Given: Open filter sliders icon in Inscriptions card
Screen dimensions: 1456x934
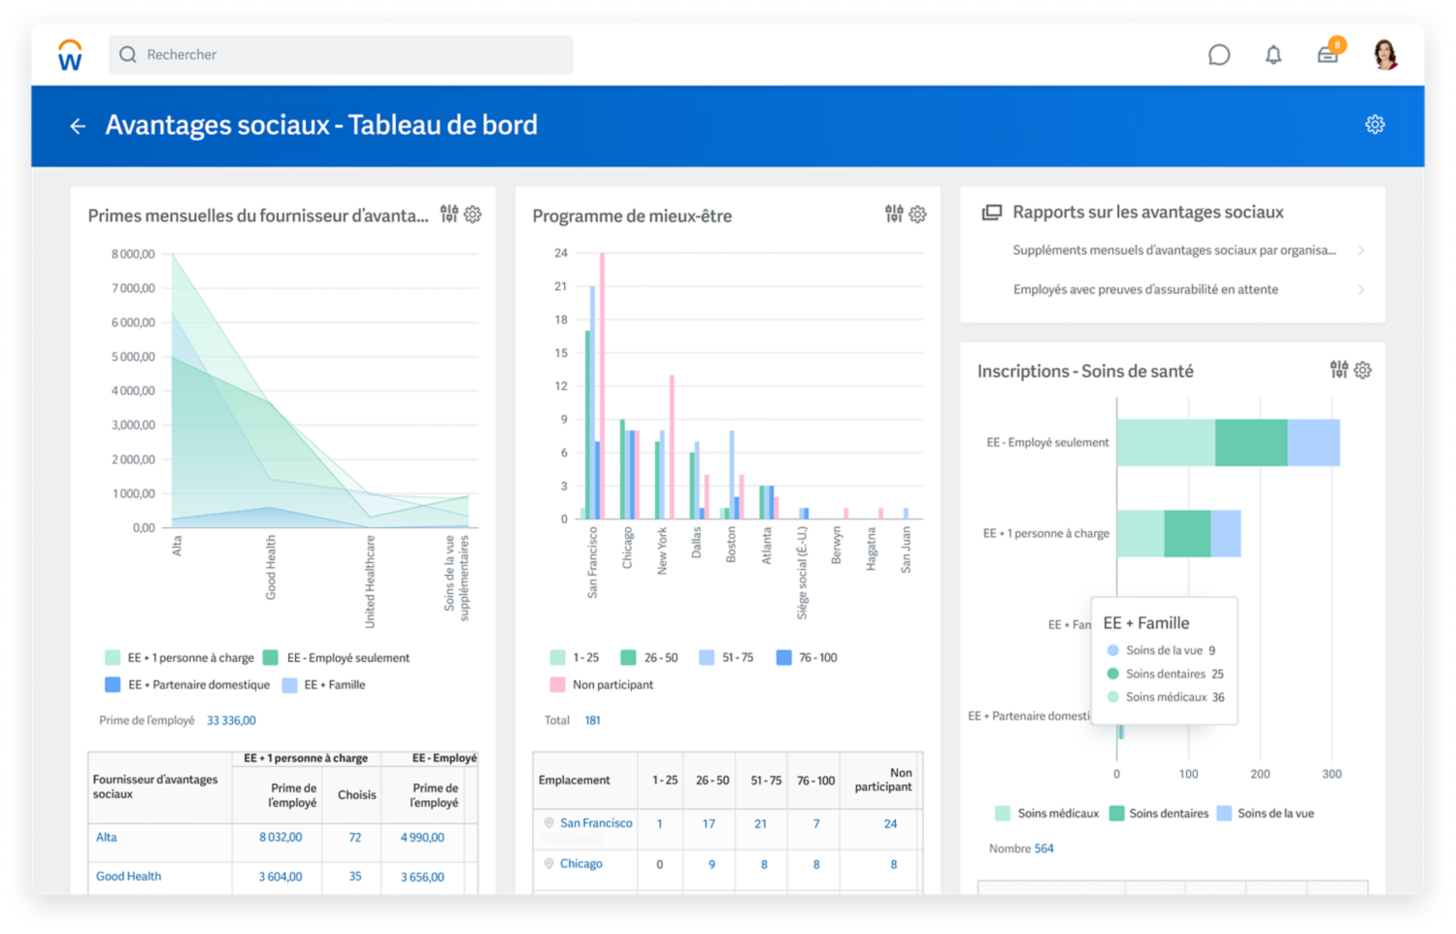Looking at the screenshot, I should (1340, 369).
